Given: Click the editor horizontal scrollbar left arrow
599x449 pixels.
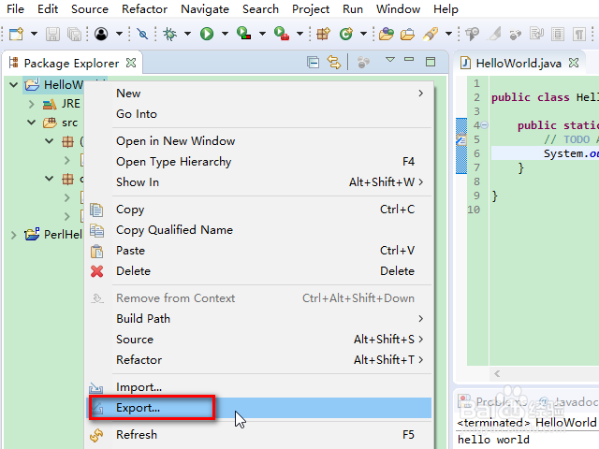Looking at the screenshot, I should click(497, 374).
